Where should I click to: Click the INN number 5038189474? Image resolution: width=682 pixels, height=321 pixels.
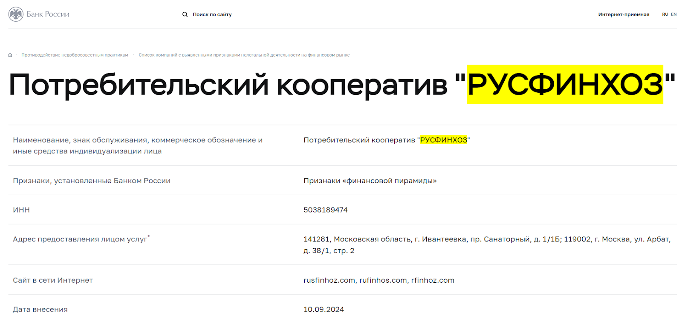(326, 210)
